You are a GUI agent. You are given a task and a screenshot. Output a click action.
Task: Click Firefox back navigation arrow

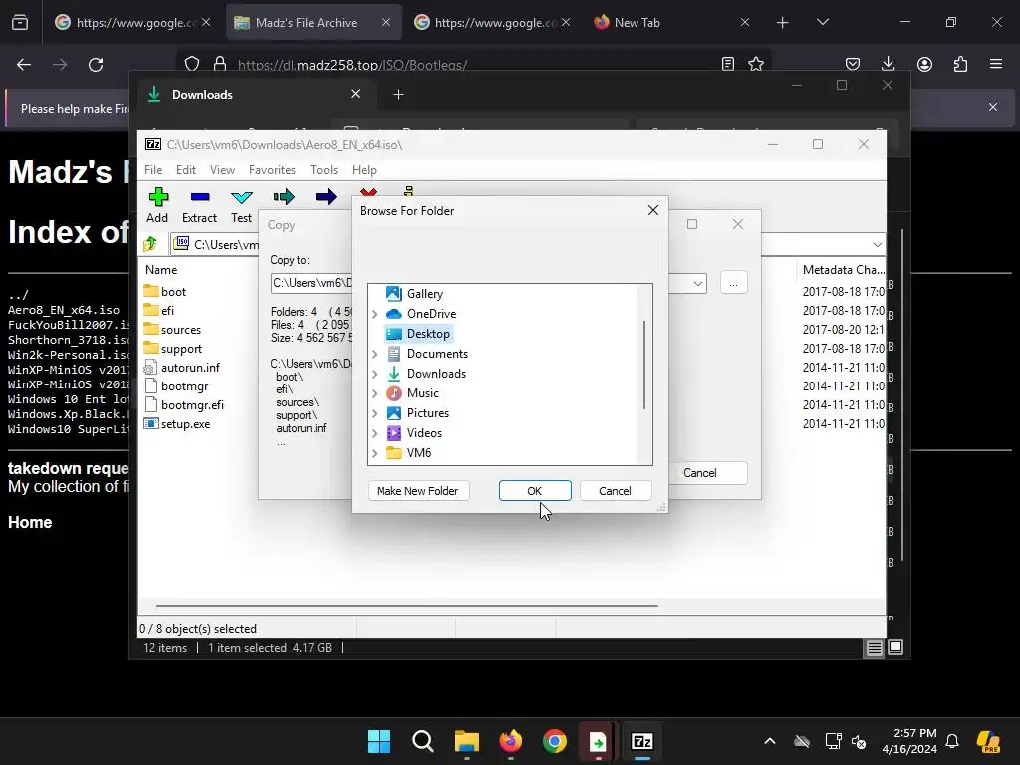pos(24,65)
